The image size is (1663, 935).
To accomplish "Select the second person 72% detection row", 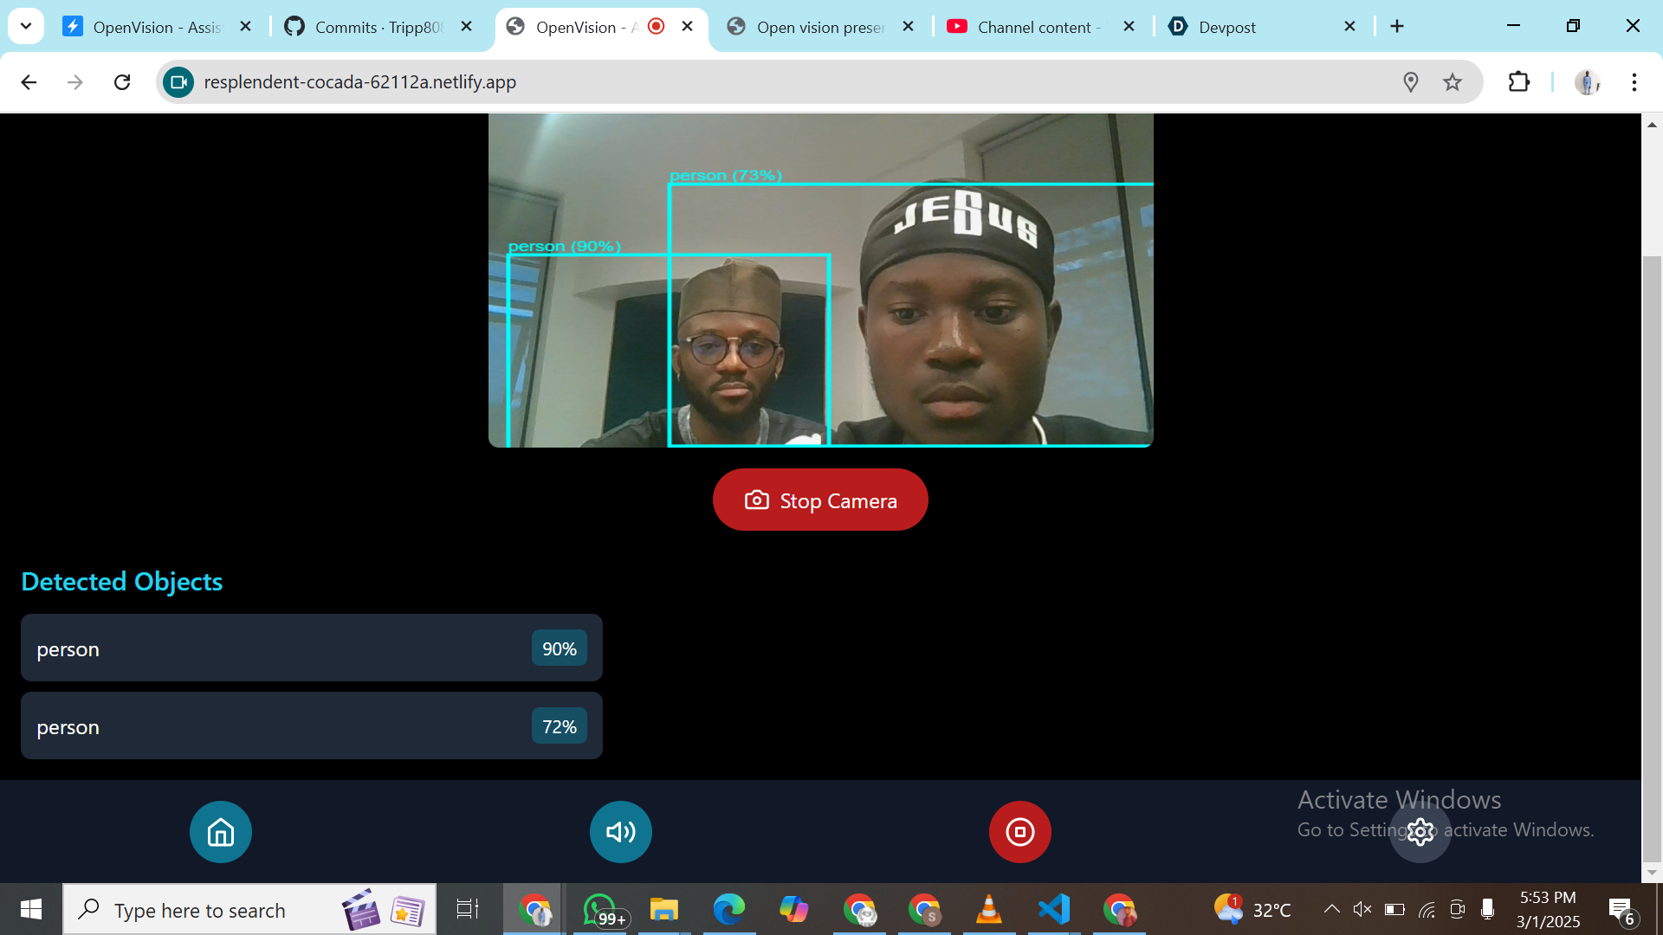I will (x=311, y=726).
